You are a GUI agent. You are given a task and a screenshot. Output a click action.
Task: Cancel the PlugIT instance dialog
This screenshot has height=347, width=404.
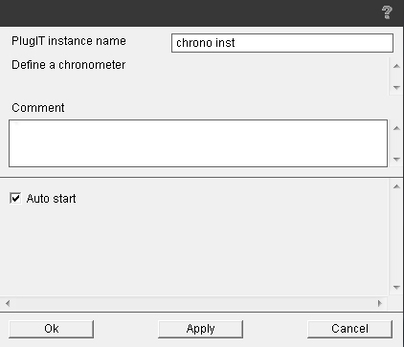click(349, 329)
